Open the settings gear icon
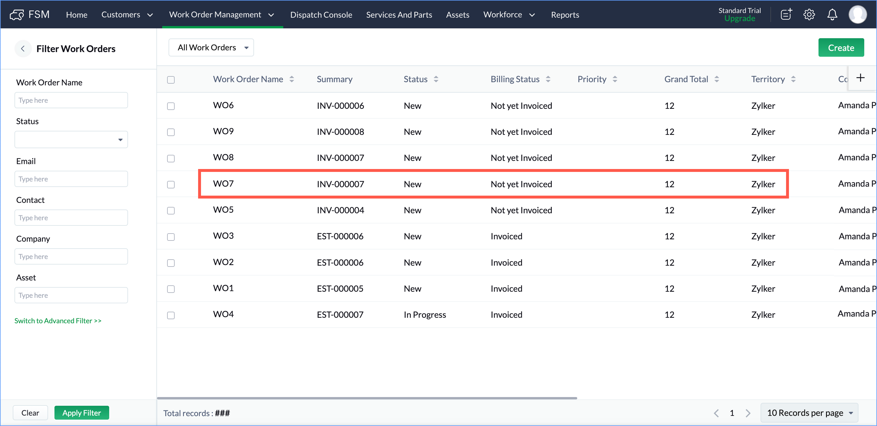877x426 pixels. click(809, 15)
